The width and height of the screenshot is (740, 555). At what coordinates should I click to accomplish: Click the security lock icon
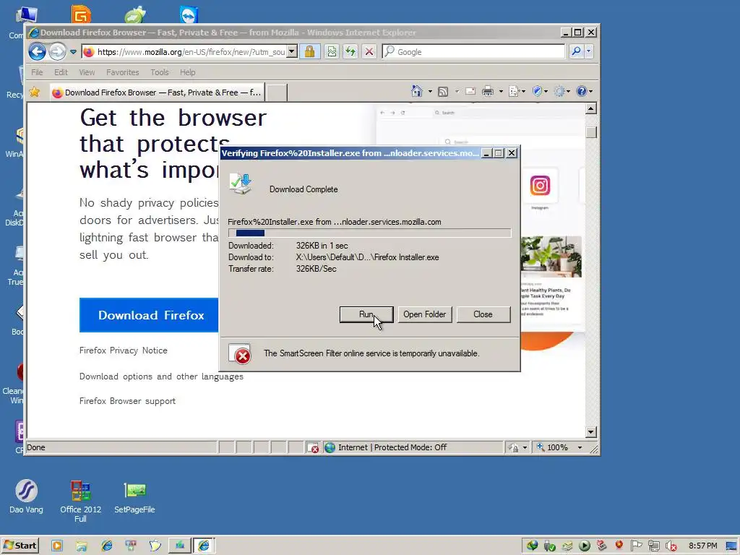click(x=309, y=51)
